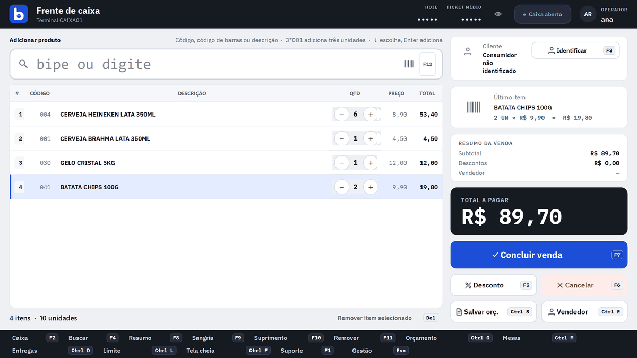Increase quantity of Batata Chips 100G
Screen dimensions: 637x358
371,187
